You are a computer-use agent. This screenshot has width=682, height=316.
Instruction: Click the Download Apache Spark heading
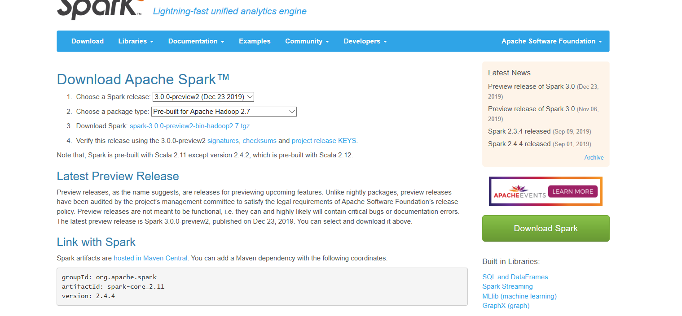click(x=143, y=79)
